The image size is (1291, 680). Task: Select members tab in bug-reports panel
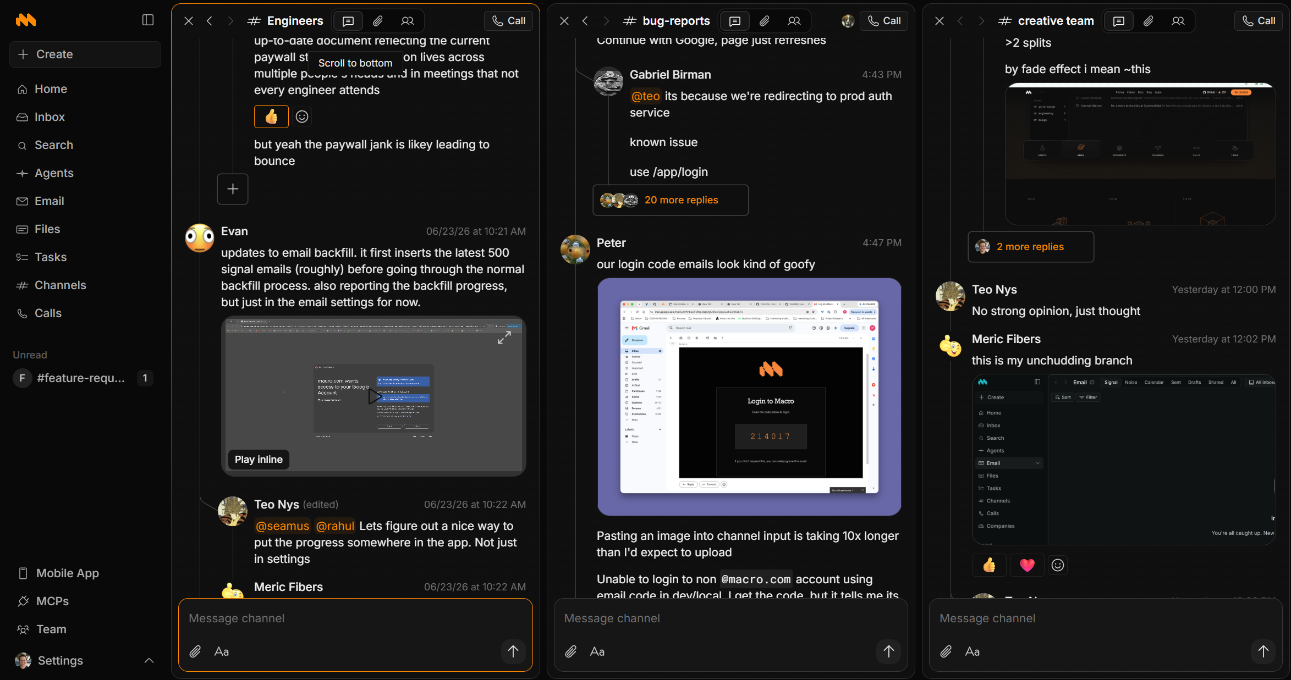[794, 21]
